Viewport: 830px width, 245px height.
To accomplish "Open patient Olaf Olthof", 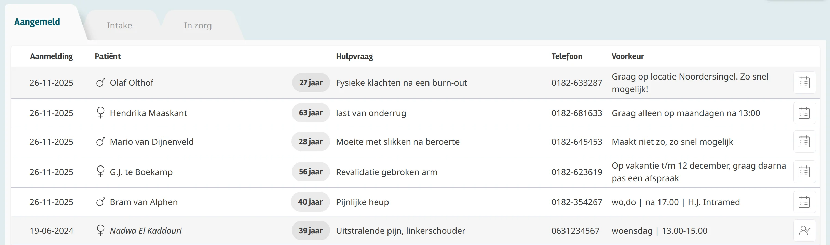I will point(132,83).
